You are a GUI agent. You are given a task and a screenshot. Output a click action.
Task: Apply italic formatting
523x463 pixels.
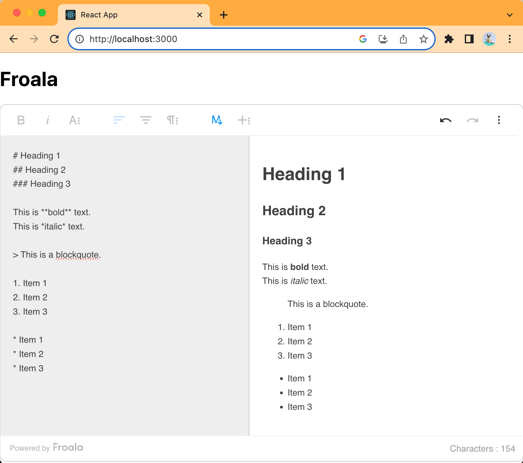coord(48,120)
